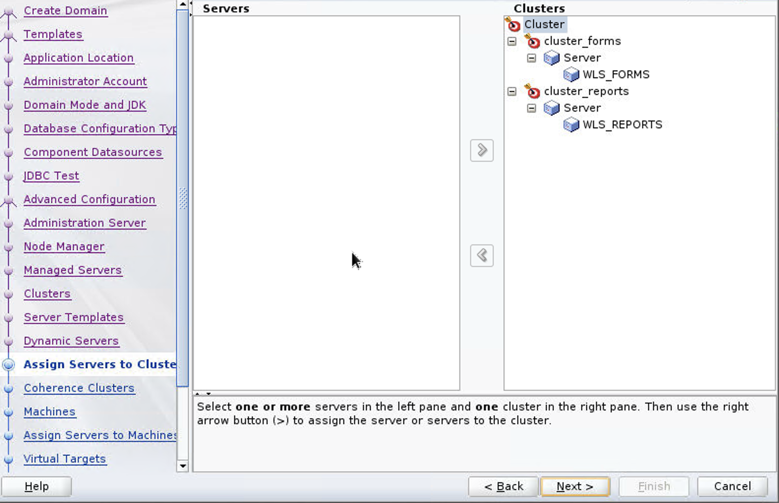Collapse Server node under cluster_forms
Image resolution: width=779 pixels, height=503 pixels.
pos(532,58)
